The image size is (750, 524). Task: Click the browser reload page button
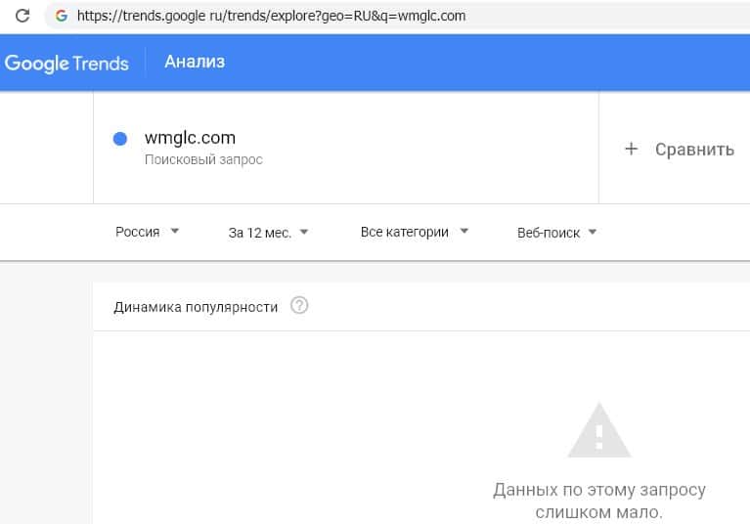22,16
